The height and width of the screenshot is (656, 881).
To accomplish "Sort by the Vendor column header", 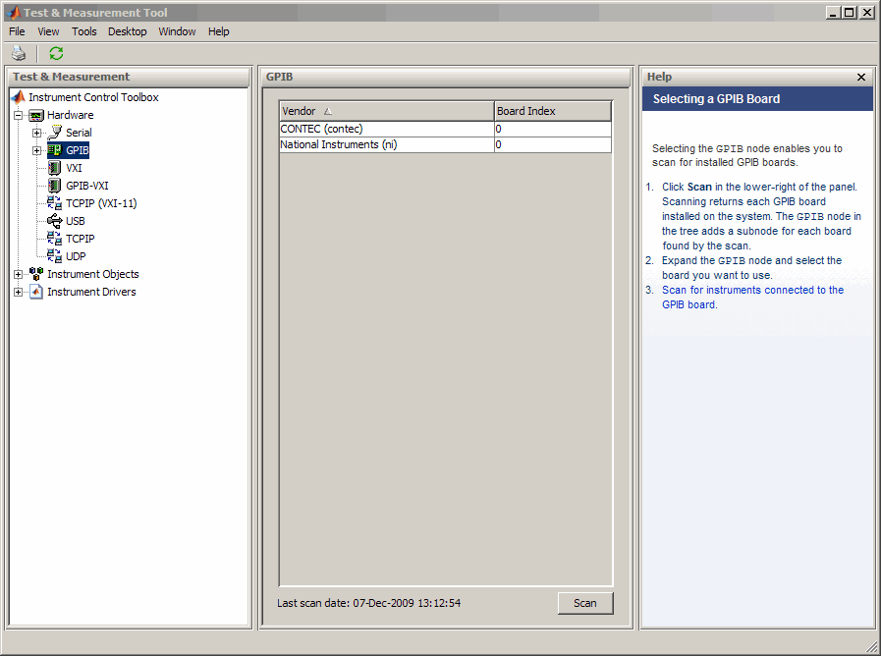I will coord(386,111).
